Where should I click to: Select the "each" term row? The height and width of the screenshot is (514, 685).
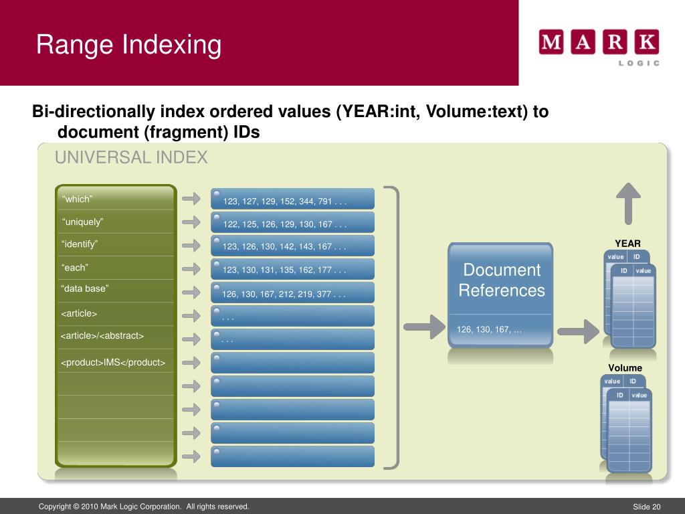(116, 268)
